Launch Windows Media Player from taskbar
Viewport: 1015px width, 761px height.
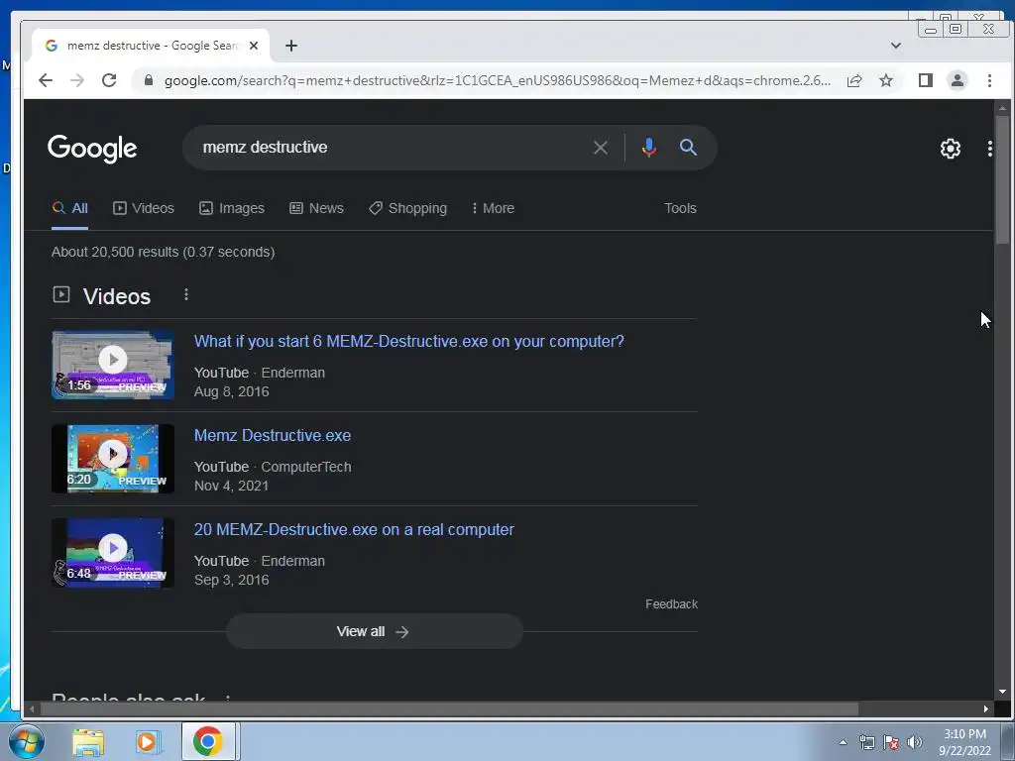click(147, 742)
